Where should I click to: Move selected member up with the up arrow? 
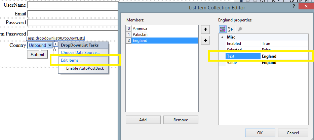click(205, 29)
